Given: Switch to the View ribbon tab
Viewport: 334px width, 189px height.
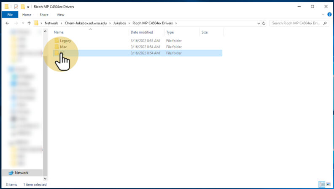Looking at the screenshot, I should click(x=60, y=15).
